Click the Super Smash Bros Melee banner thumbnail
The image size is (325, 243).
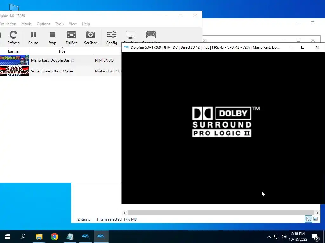coord(15,71)
